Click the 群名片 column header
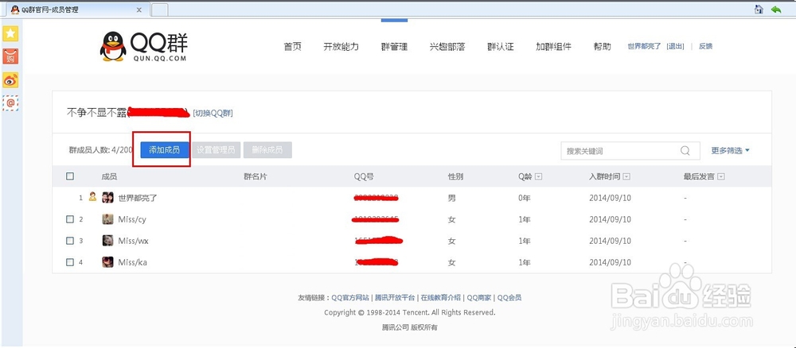The image size is (796, 348). 256,177
